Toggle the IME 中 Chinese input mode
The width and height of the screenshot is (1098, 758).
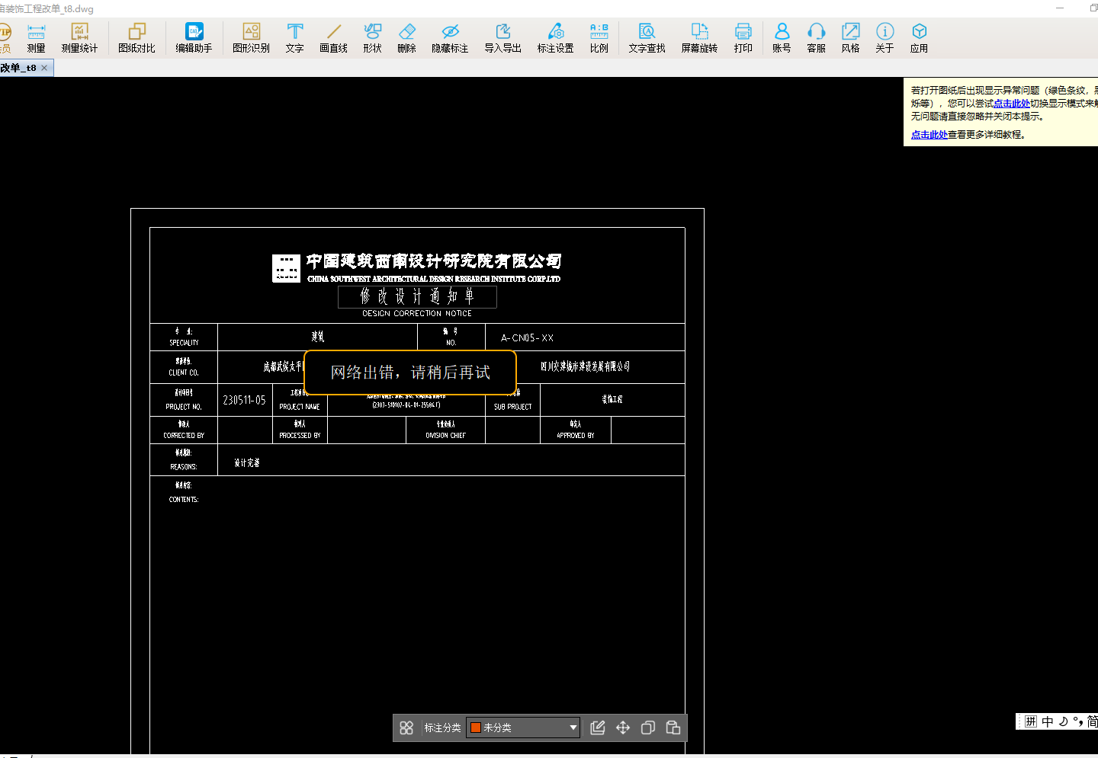1047,721
